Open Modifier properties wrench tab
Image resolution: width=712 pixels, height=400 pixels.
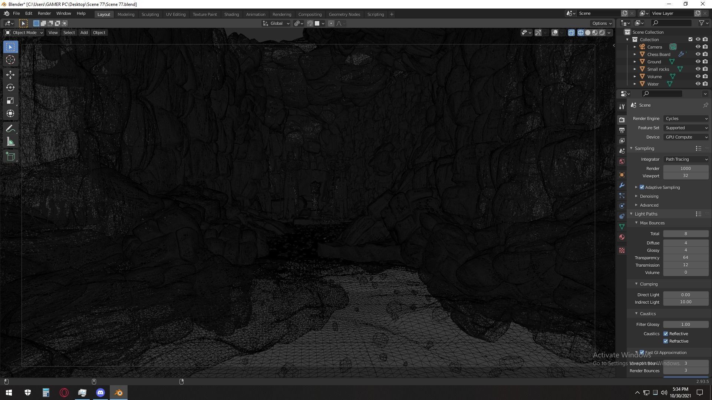[622, 185]
